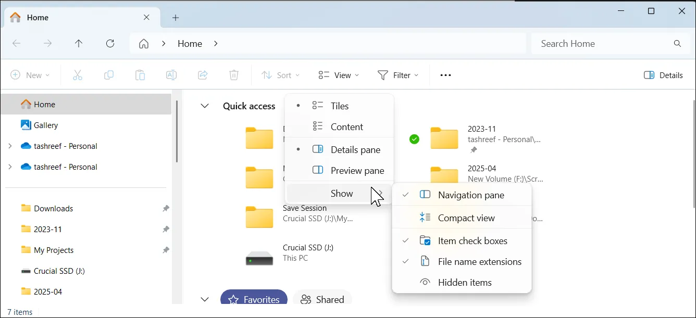This screenshot has width=696, height=318.
Task: Open the Sort dropdown menu
Action: coord(280,75)
